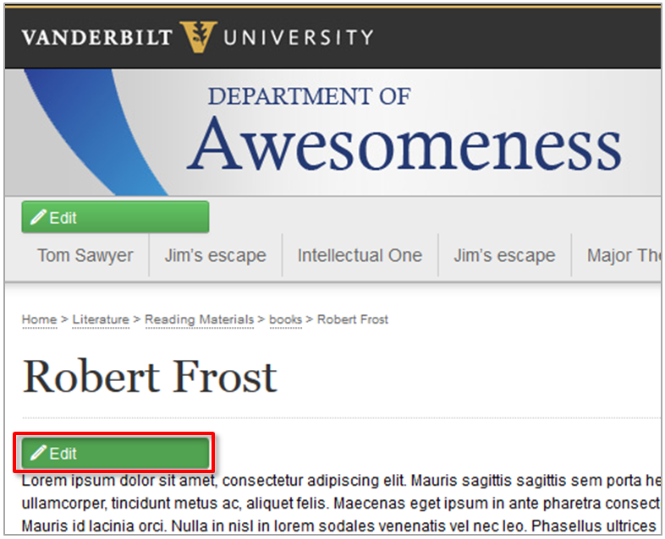The width and height of the screenshot is (665, 539).
Task: Navigate to the books breadcrumb link
Action: (285, 319)
